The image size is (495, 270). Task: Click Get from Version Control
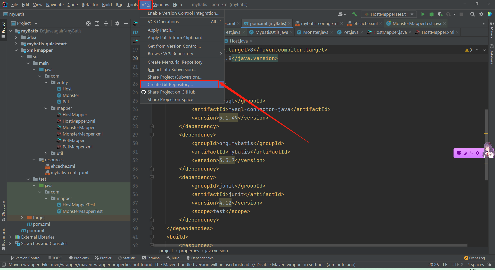(x=182, y=46)
